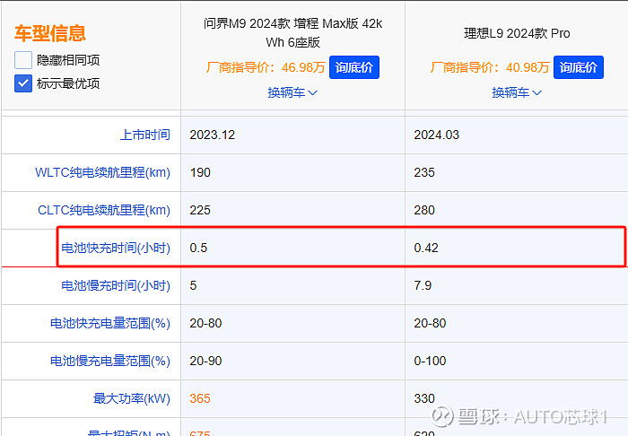Viewport: 628px width, 436px height.
Task: Open the 上市时间 parameter link
Action: (x=145, y=135)
